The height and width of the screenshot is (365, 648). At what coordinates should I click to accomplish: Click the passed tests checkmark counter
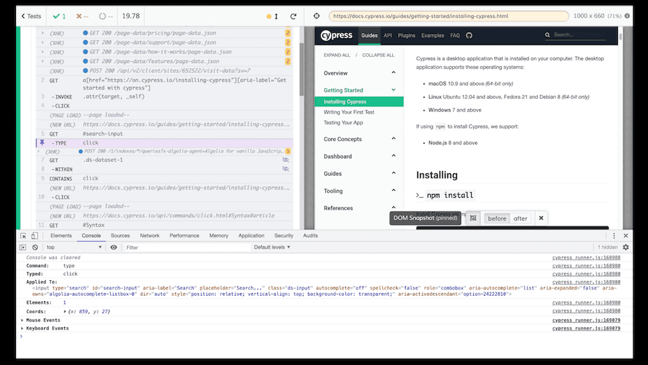59,16
